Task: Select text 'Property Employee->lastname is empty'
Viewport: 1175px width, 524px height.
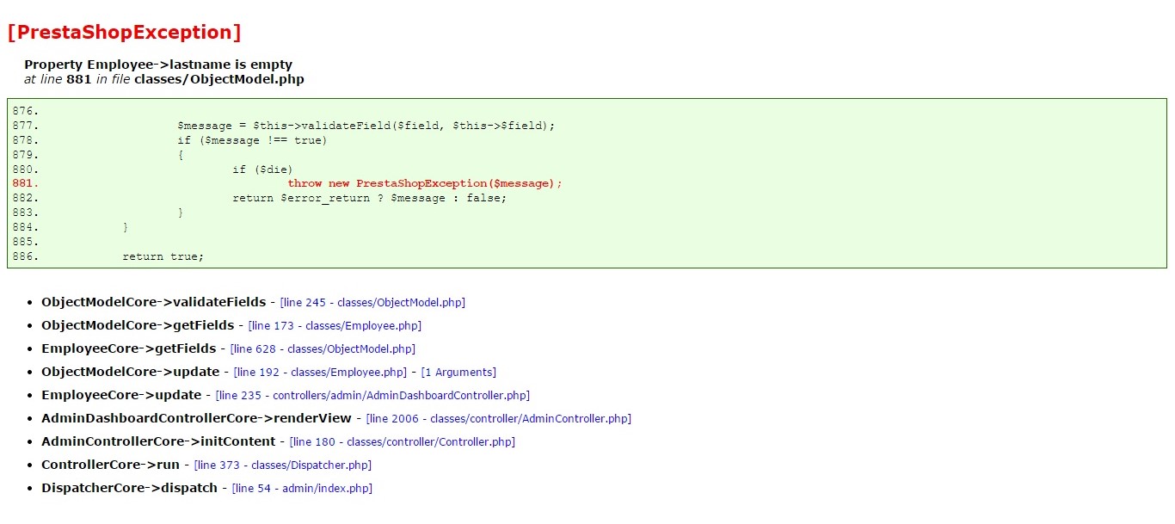Action: coord(158,65)
